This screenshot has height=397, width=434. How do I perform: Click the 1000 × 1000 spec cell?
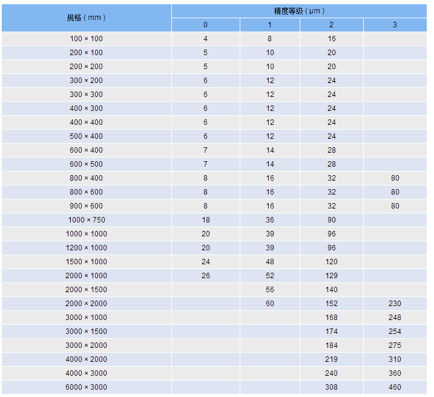87,234
